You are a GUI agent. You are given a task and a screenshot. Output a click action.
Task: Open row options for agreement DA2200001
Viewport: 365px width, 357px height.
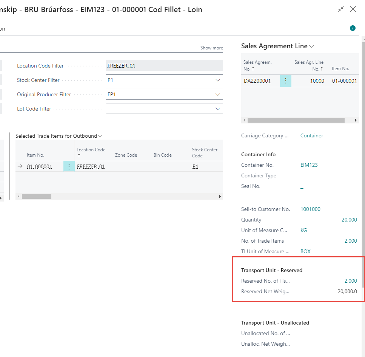pyautogui.click(x=286, y=81)
